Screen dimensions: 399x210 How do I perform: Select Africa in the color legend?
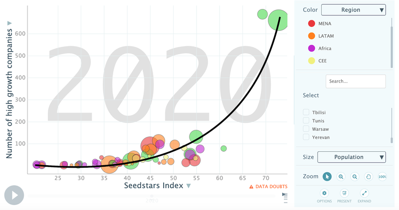pyautogui.click(x=312, y=48)
